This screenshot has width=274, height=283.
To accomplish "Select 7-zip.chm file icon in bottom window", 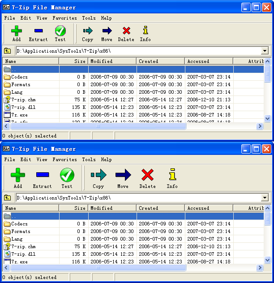I will coord(7,246).
